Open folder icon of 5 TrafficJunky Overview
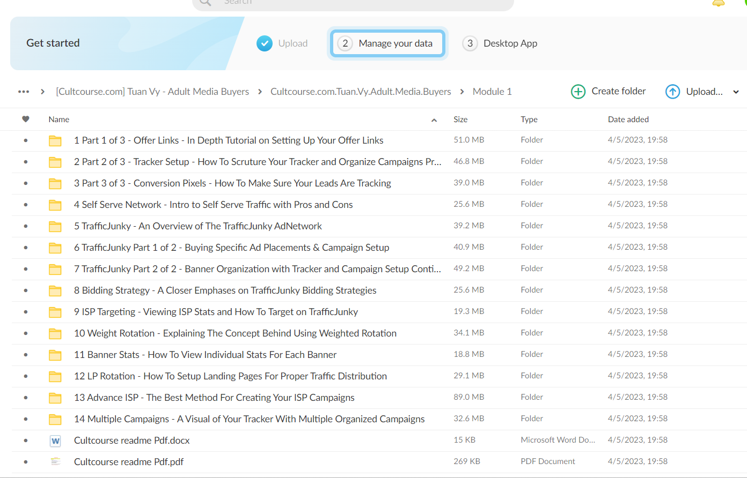This screenshot has width=747, height=478. point(55,226)
